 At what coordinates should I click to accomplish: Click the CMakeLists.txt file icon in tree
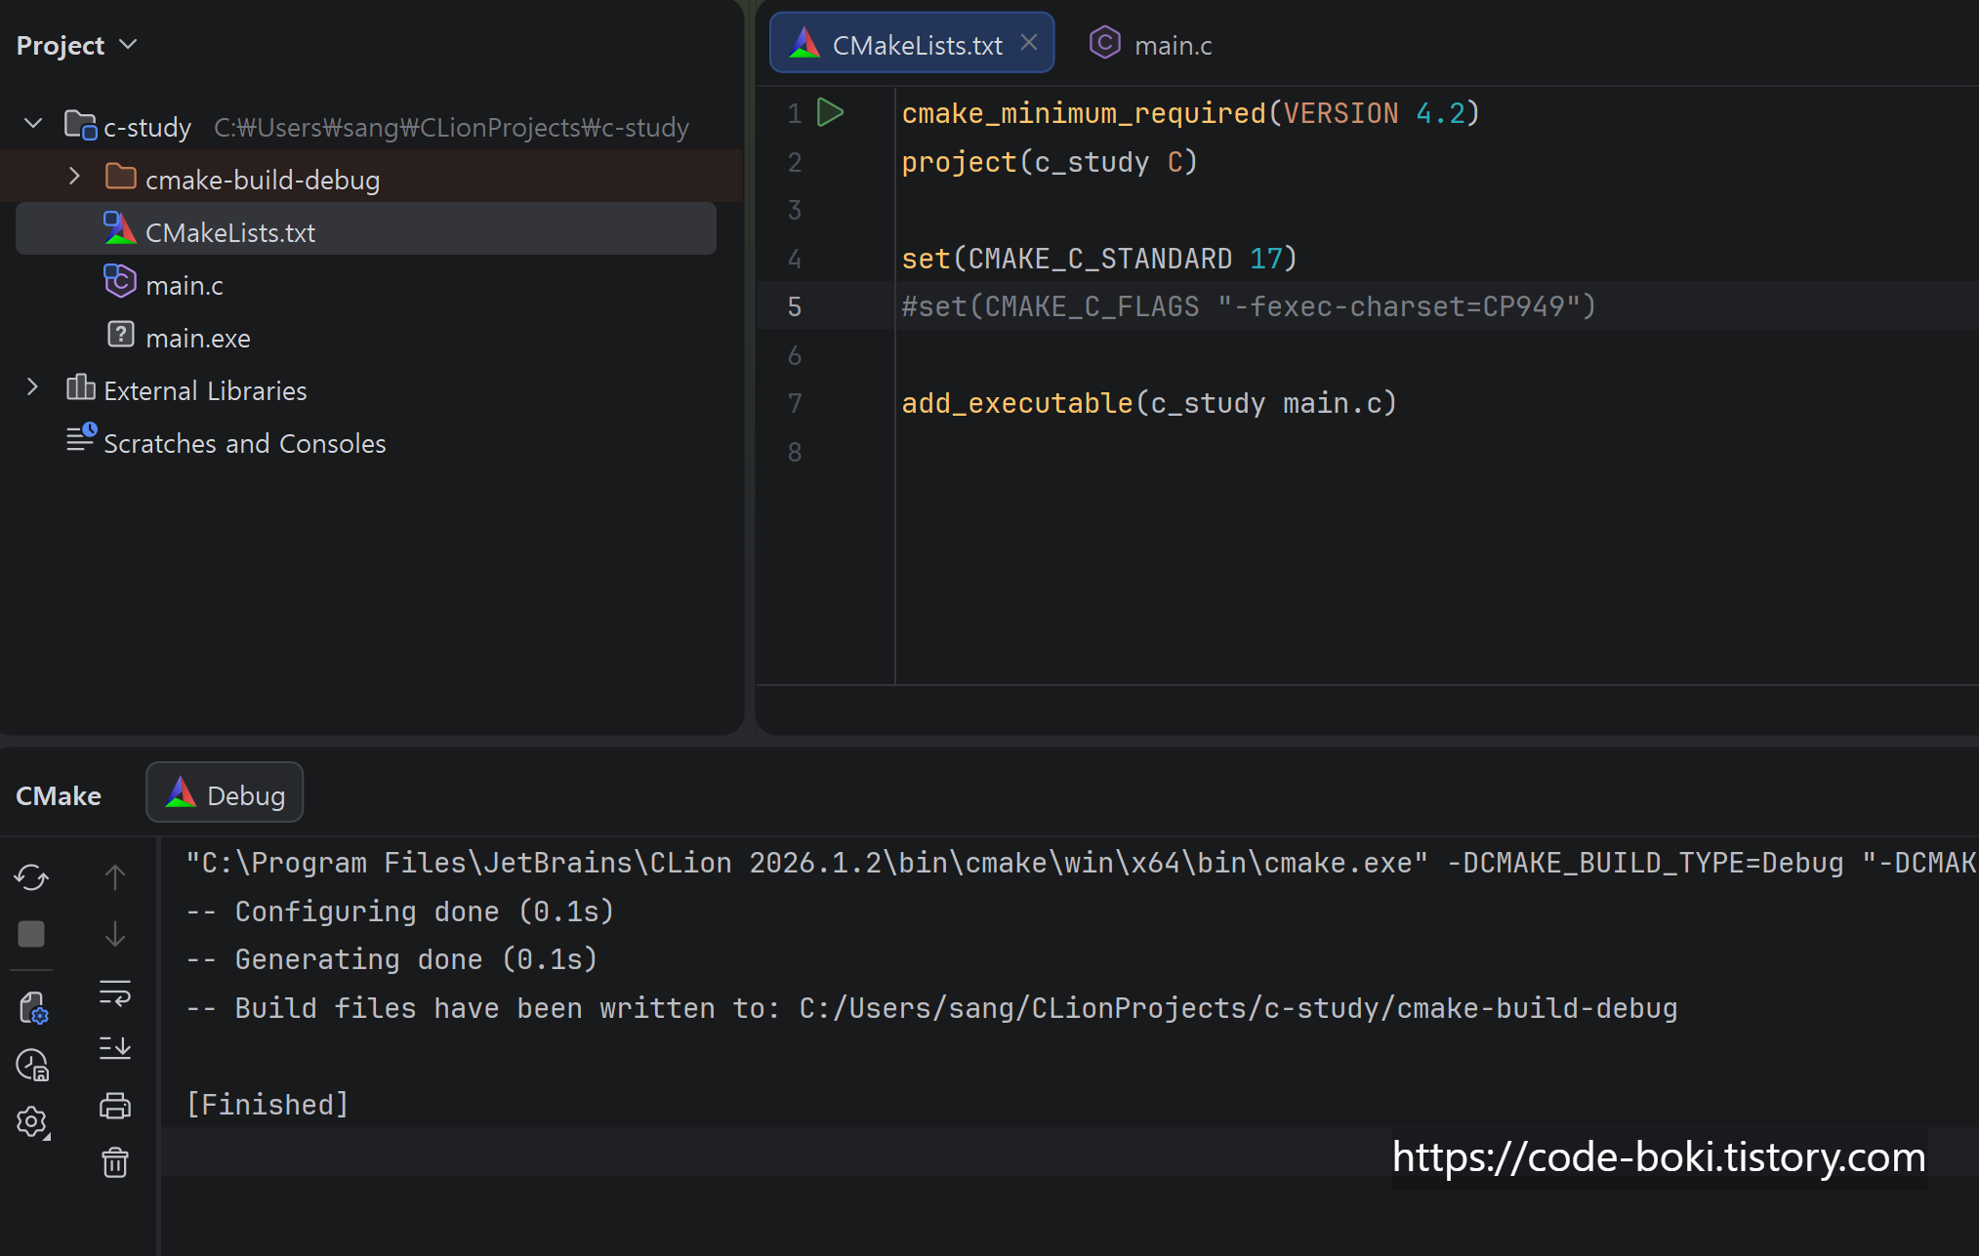[x=119, y=228]
